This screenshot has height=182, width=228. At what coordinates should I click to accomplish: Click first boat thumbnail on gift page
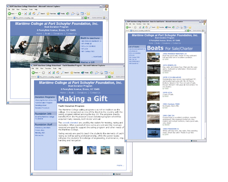tap(64, 150)
